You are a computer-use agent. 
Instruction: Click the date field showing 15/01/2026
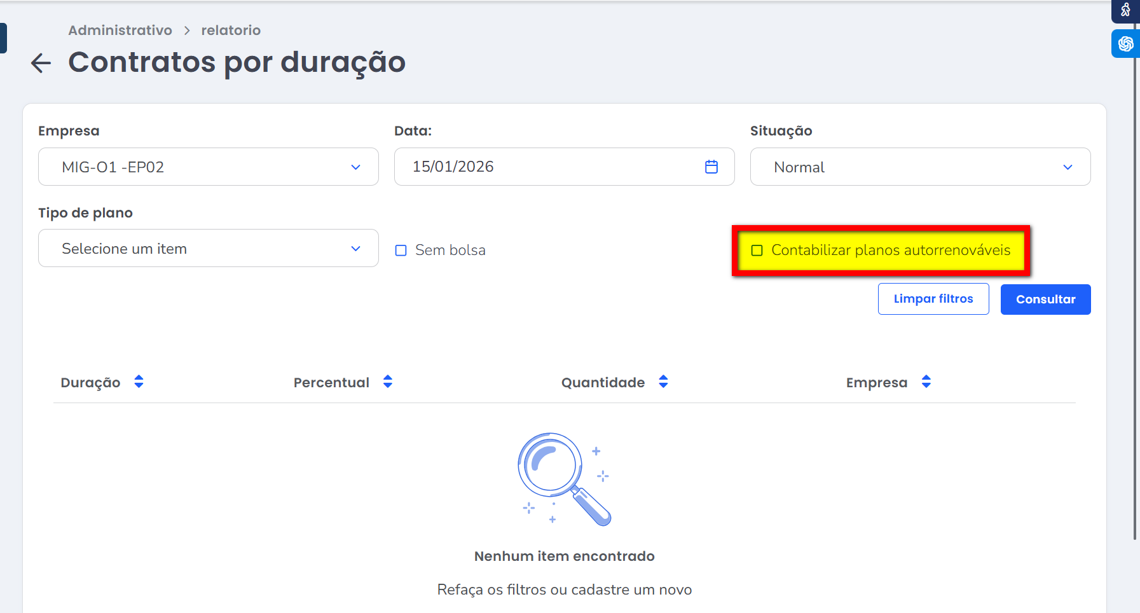pos(547,167)
